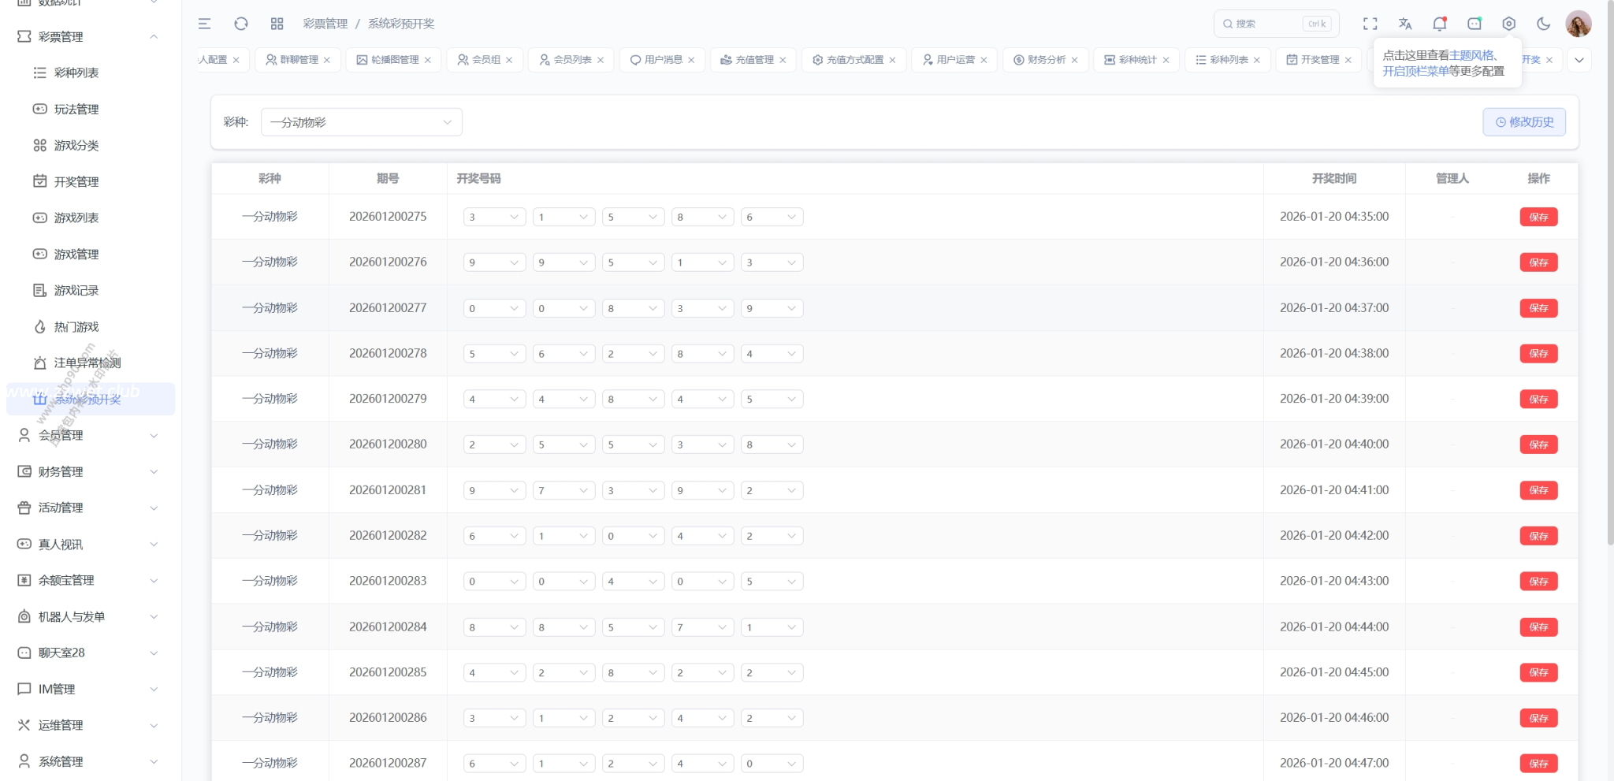Click the 主题风格 link in tooltip

[1471, 55]
